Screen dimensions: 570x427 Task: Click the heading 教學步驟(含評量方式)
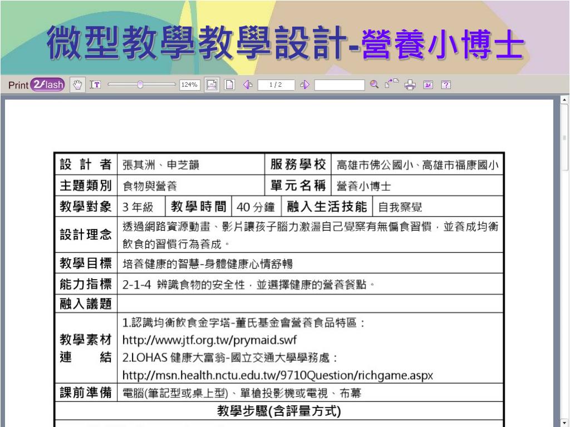[279, 411]
